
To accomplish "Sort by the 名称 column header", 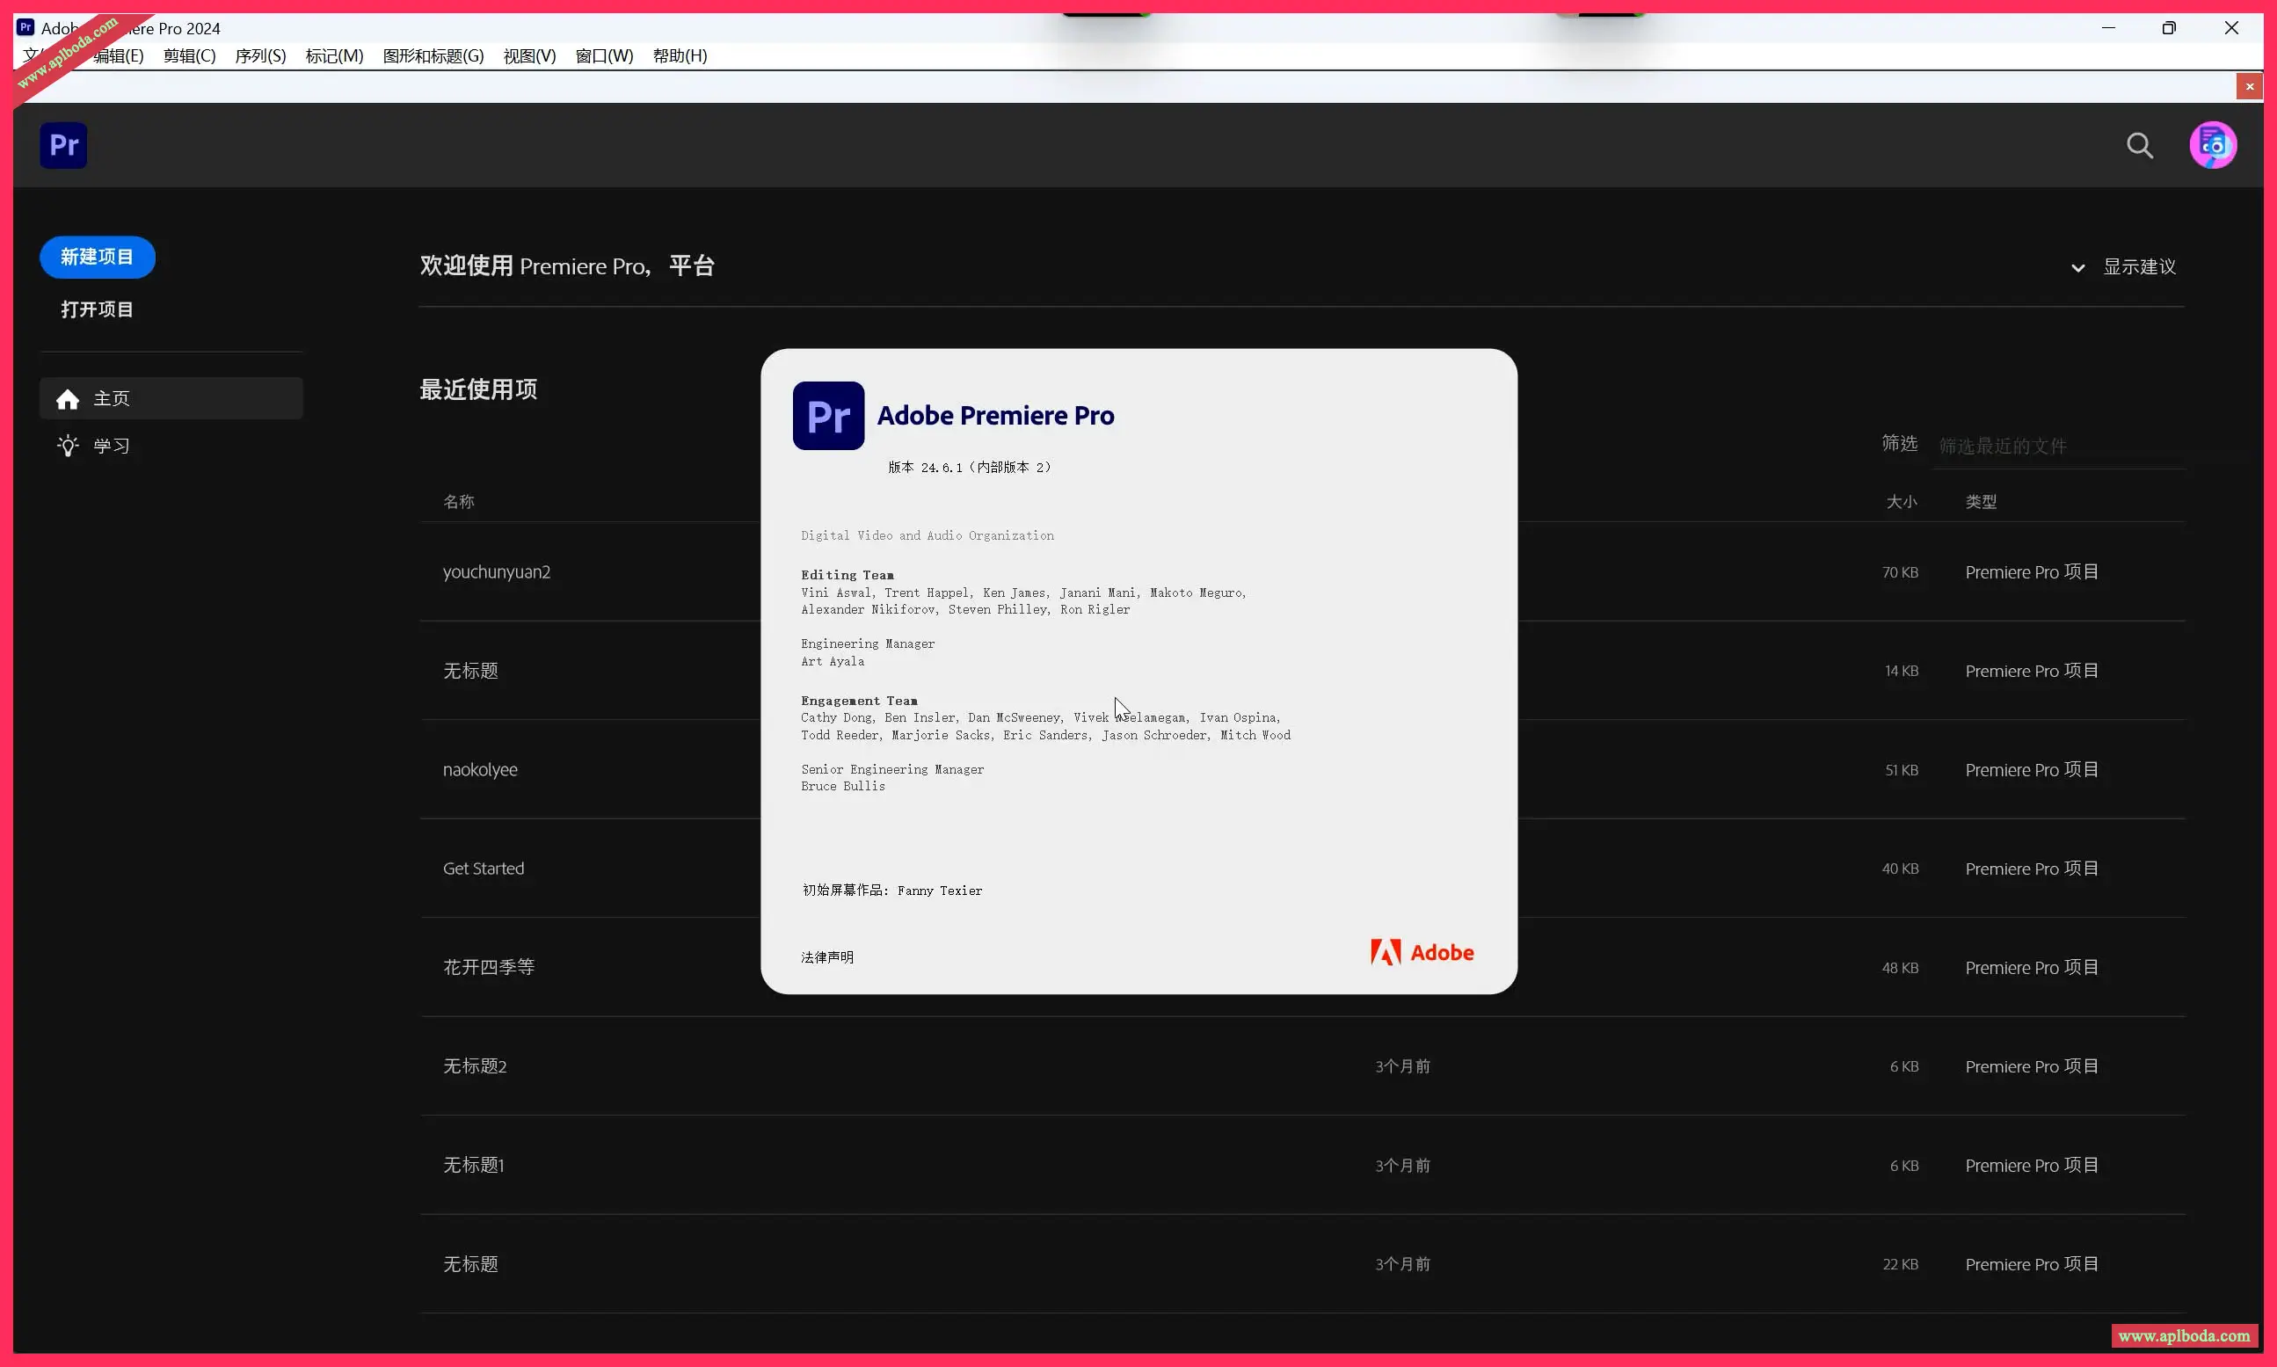I will (x=459, y=502).
